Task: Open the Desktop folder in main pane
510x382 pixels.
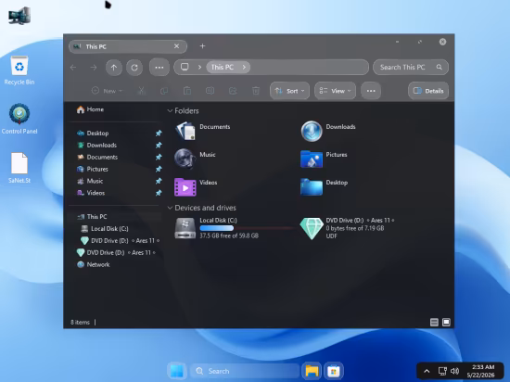Action: tap(312, 187)
